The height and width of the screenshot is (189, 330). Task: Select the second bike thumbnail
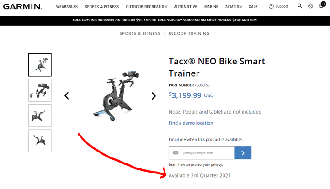(x=40, y=90)
